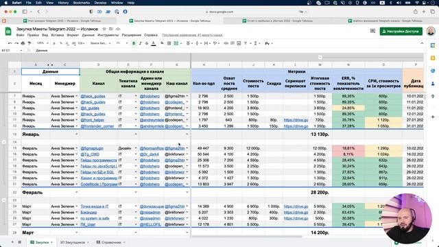Open the last edit history link
The width and height of the screenshot is (439, 247).
click(192, 35)
